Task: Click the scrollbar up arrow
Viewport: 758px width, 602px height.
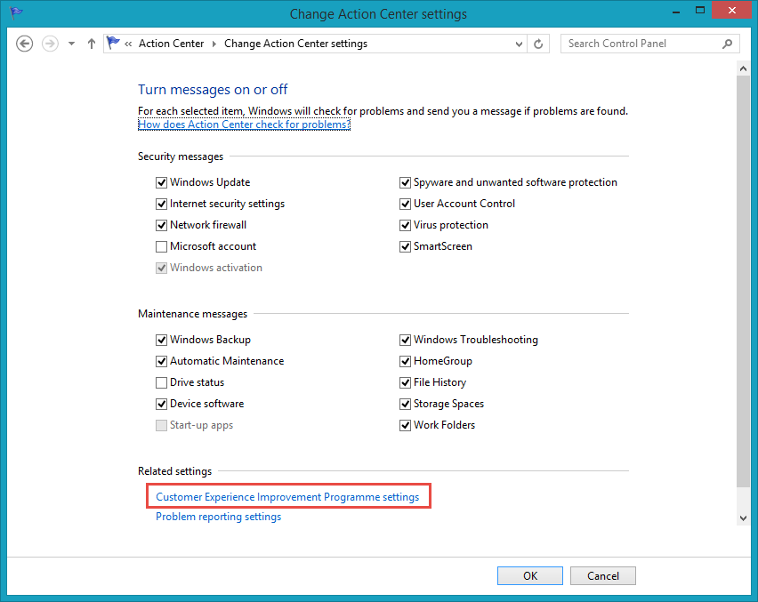Action: coord(743,68)
